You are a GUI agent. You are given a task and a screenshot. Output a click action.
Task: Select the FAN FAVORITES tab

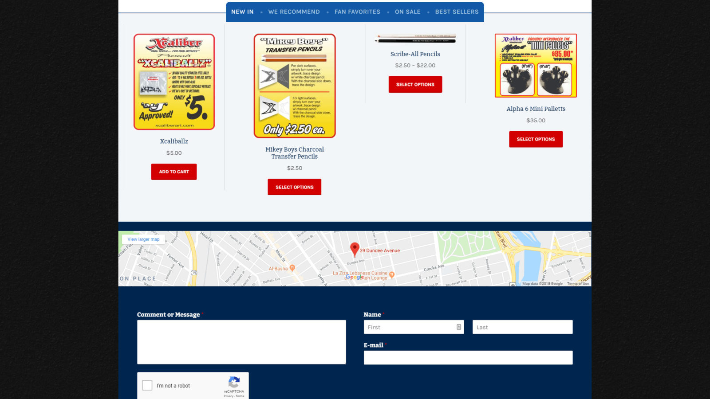[x=357, y=12]
